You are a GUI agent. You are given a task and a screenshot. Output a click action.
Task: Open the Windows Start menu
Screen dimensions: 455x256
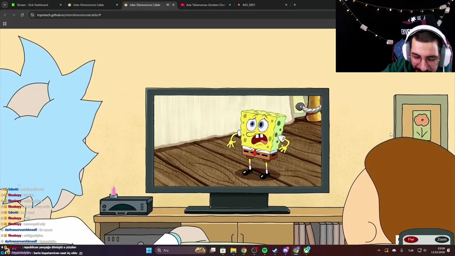pyautogui.click(x=149, y=250)
